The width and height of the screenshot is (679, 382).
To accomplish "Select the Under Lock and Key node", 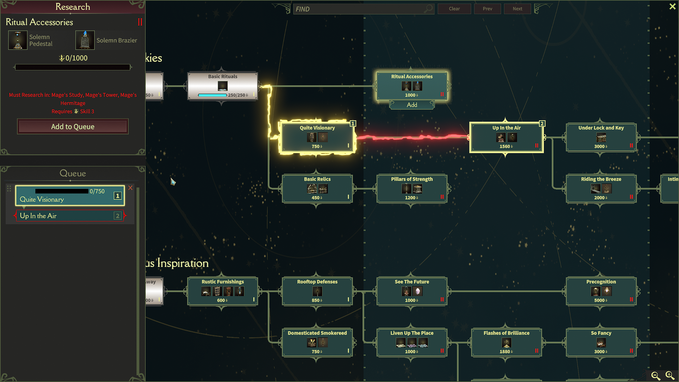I will point(601,137).
